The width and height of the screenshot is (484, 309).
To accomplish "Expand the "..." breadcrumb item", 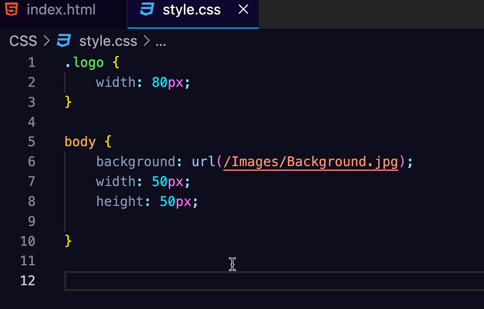I will [161, 43].
